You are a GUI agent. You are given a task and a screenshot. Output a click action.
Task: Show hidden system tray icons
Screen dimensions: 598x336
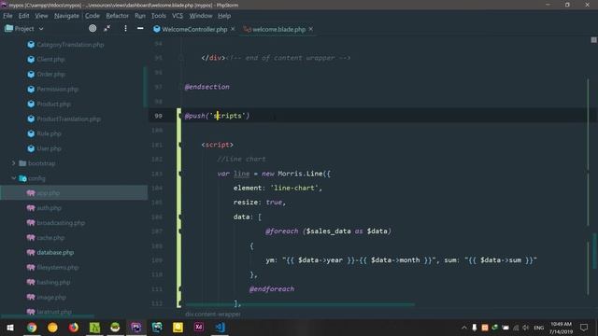(463, 328)
